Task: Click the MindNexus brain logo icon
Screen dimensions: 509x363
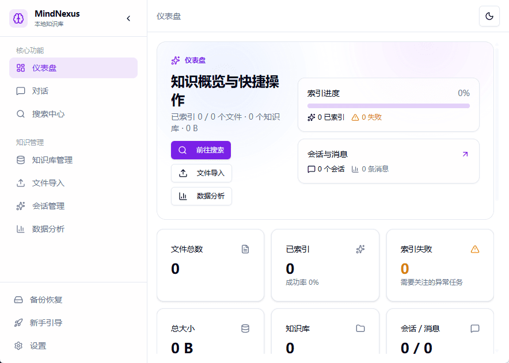Action: [18, 18]
